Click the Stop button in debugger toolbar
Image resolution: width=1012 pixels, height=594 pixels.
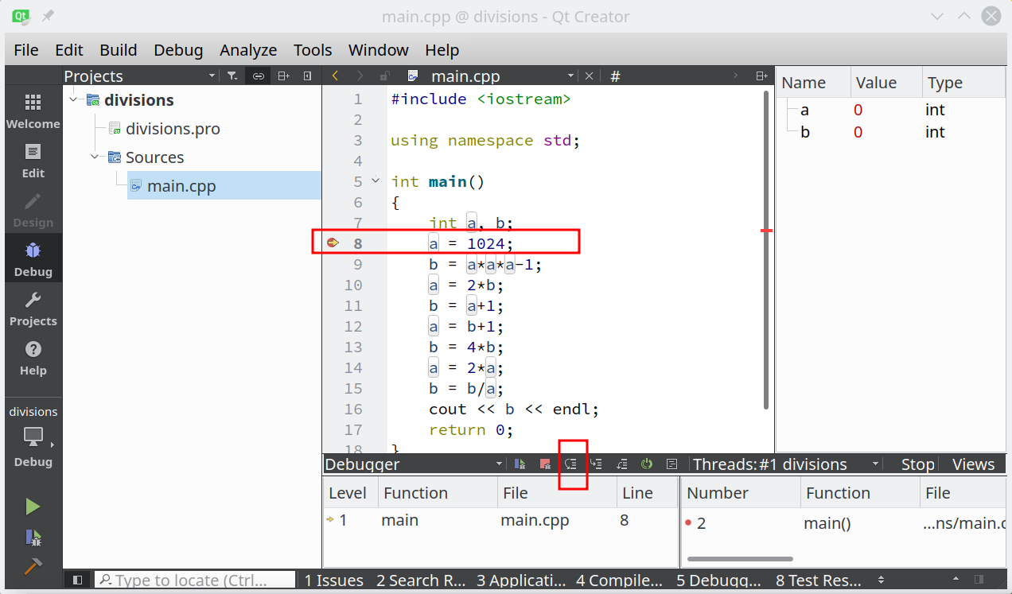click(917, 464)
